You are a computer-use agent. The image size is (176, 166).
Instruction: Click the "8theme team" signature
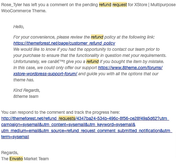click(26, 96)
